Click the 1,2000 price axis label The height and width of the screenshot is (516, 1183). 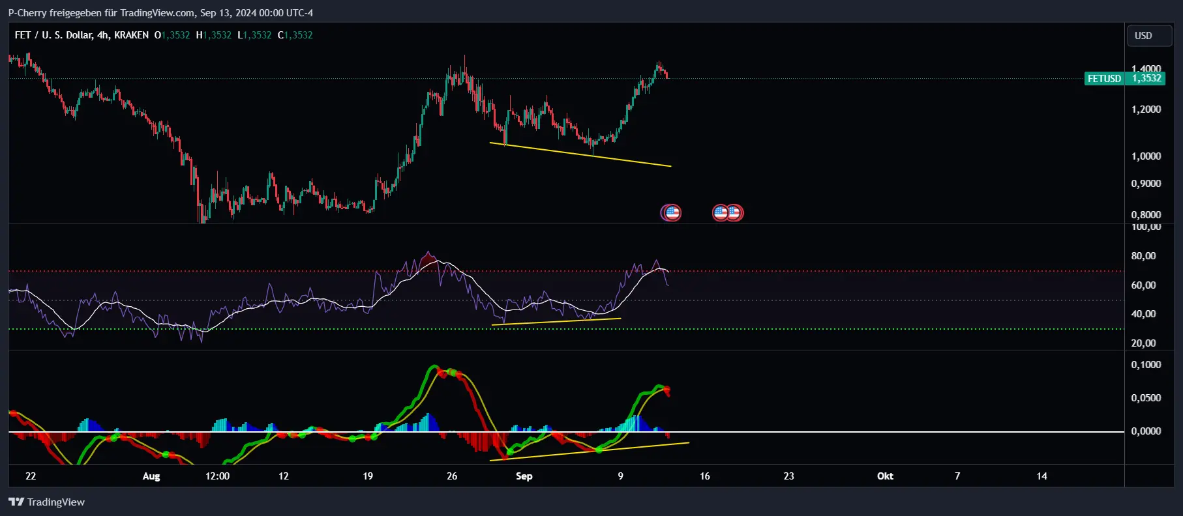pyautogui.click(x=1146, y=109)
